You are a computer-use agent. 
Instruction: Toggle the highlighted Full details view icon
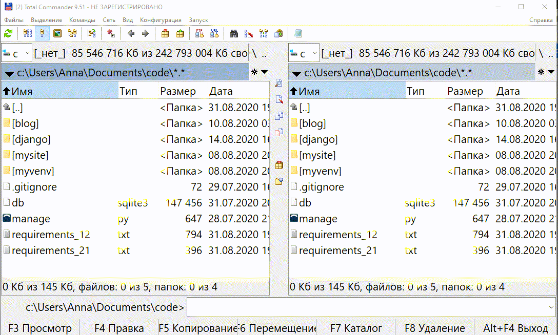(x=43, y=34)
